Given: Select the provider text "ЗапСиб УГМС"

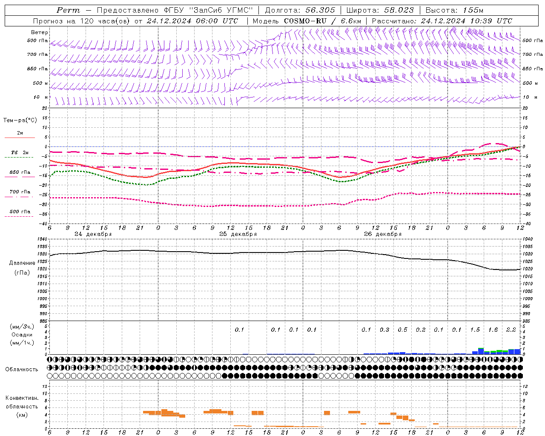Looking at the screenshot, I should [x=221, y=10].
